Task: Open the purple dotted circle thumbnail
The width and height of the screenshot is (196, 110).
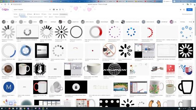Action: pos(114,32)
